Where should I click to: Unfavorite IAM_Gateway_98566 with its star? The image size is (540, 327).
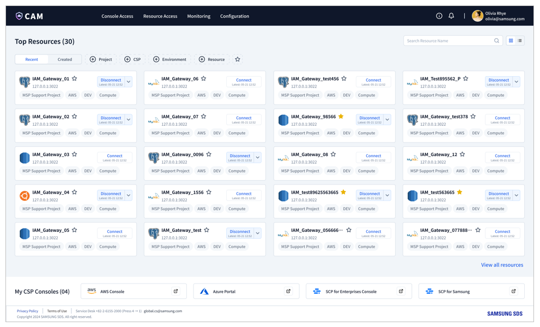pos(341,116)
